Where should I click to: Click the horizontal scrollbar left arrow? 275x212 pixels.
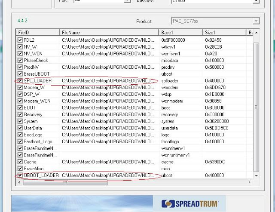pyautogui.click(x=19, y=182)
